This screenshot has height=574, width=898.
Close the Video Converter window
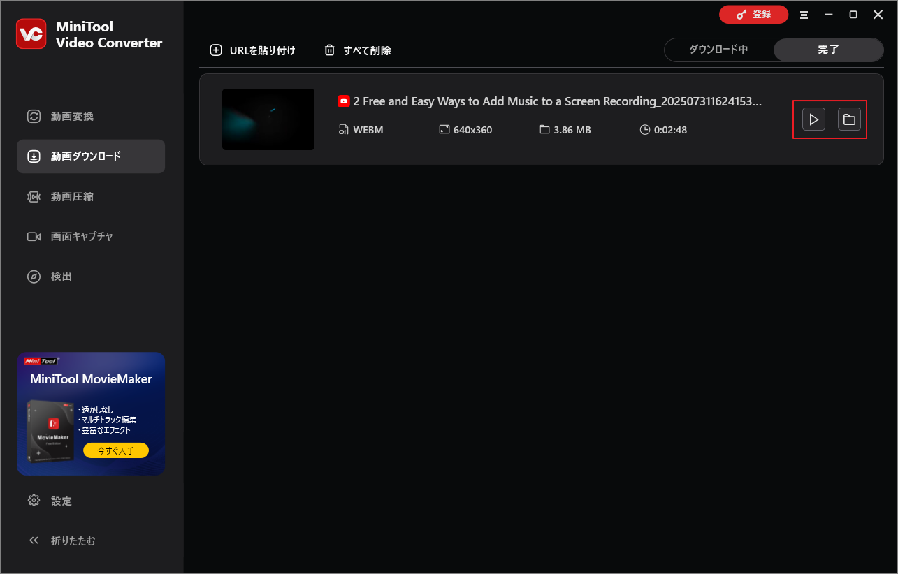click(x=878, y=15)
